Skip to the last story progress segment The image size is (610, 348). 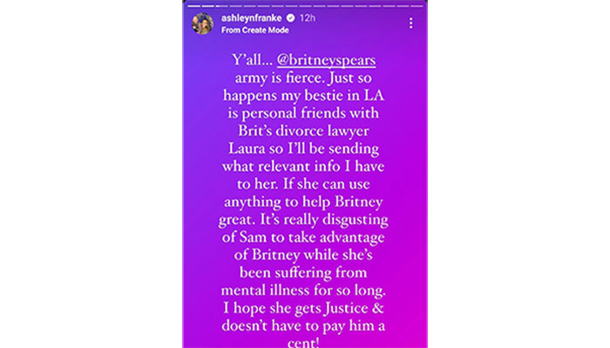tap(417, 6)
